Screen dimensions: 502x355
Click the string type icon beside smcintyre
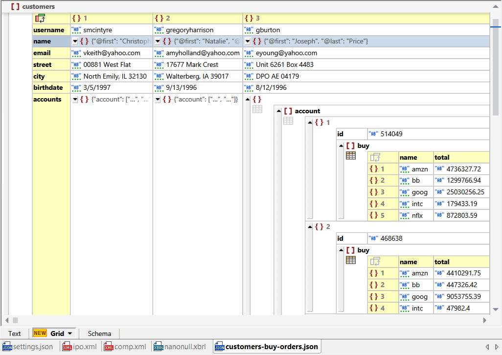click(76, 30)
